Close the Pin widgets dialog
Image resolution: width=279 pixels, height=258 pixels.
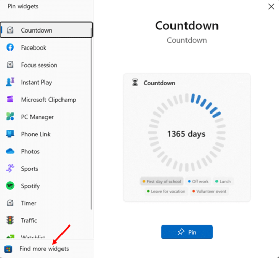click(x=271, y=7)
